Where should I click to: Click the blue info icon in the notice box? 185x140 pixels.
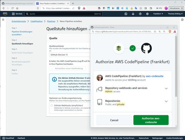[x=54, y=79]
